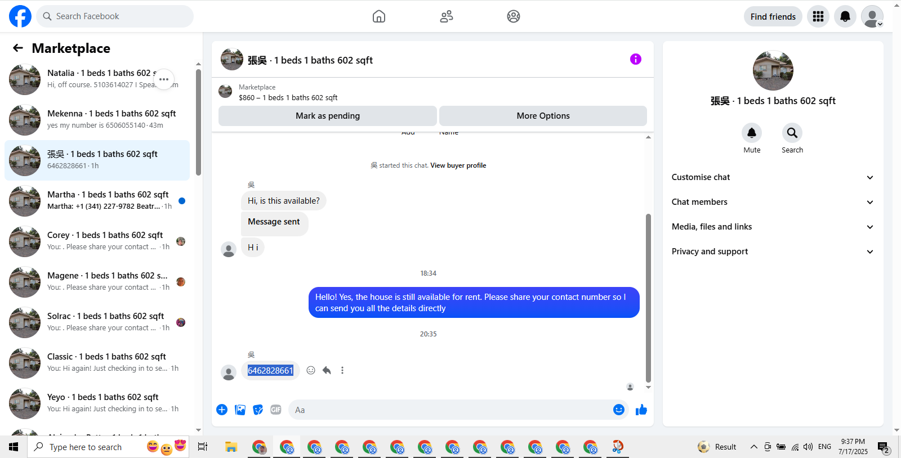The width and height of the screenshot is (901, 458).
Task: Open Magene's conversation
Action: click(97, 282)
